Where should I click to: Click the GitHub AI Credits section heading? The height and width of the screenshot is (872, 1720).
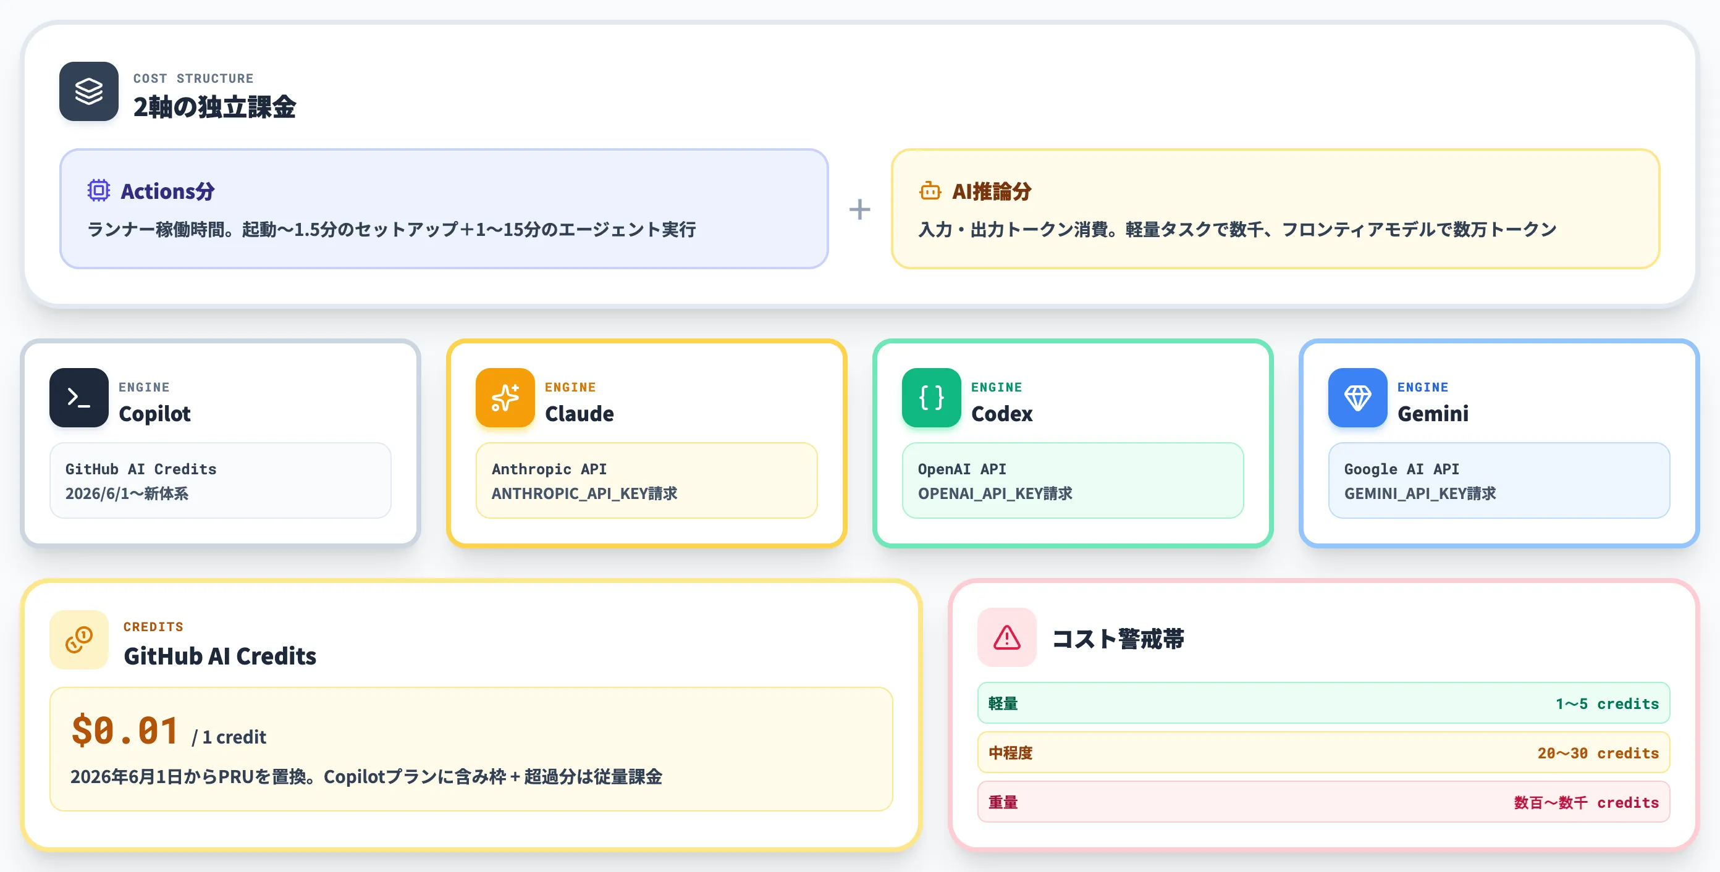220,656
